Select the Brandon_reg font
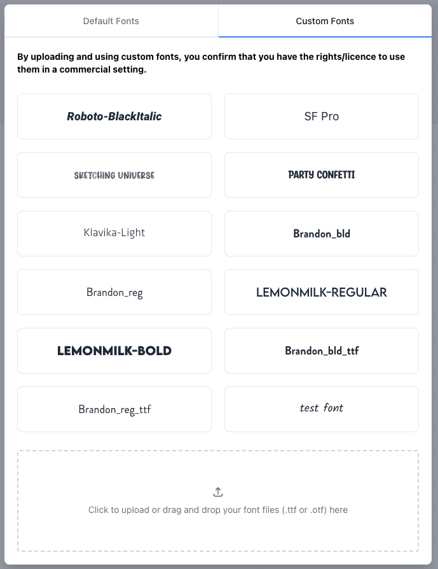The height and width of the screenshot is (569, 438). click(114, 292)
